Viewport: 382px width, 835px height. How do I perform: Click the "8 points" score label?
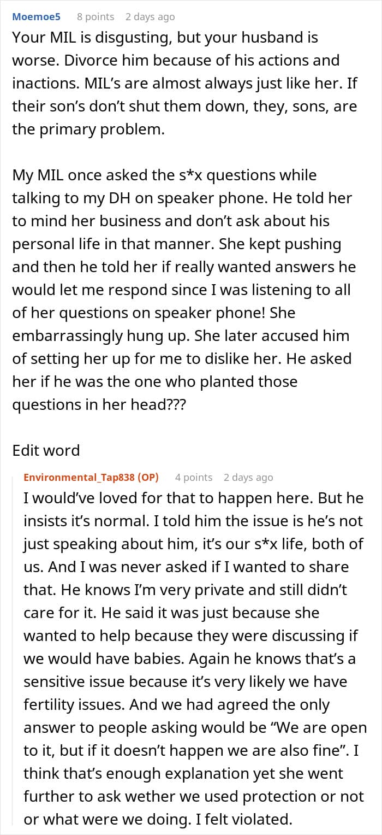pyautogui.click(x=95, y=17)
